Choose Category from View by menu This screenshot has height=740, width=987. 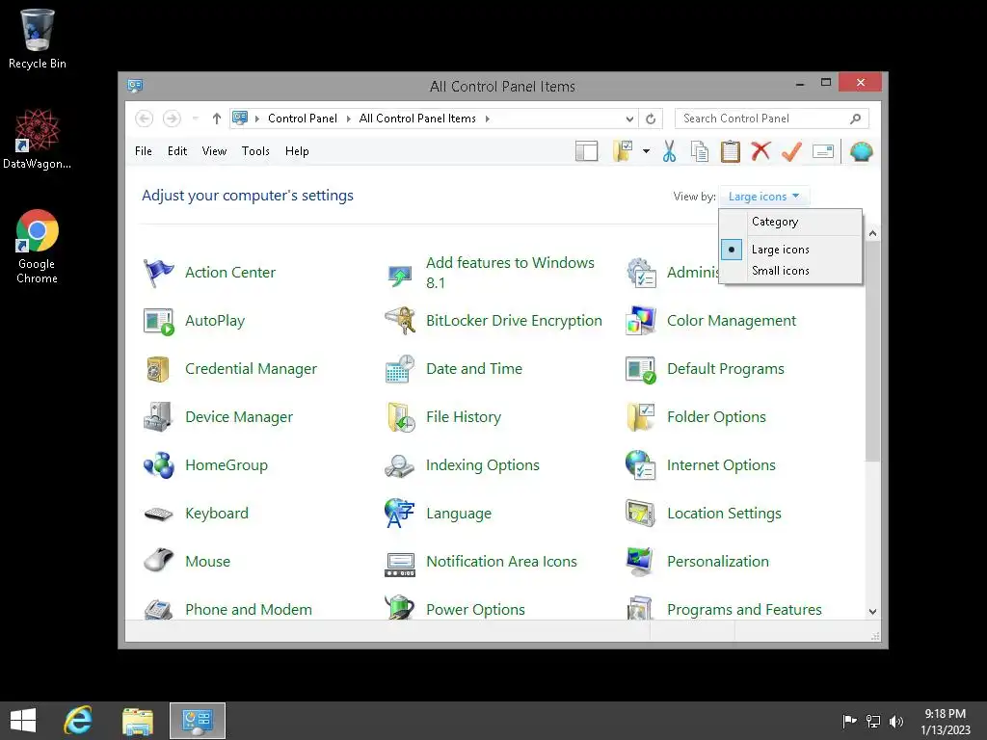point(775,222)
